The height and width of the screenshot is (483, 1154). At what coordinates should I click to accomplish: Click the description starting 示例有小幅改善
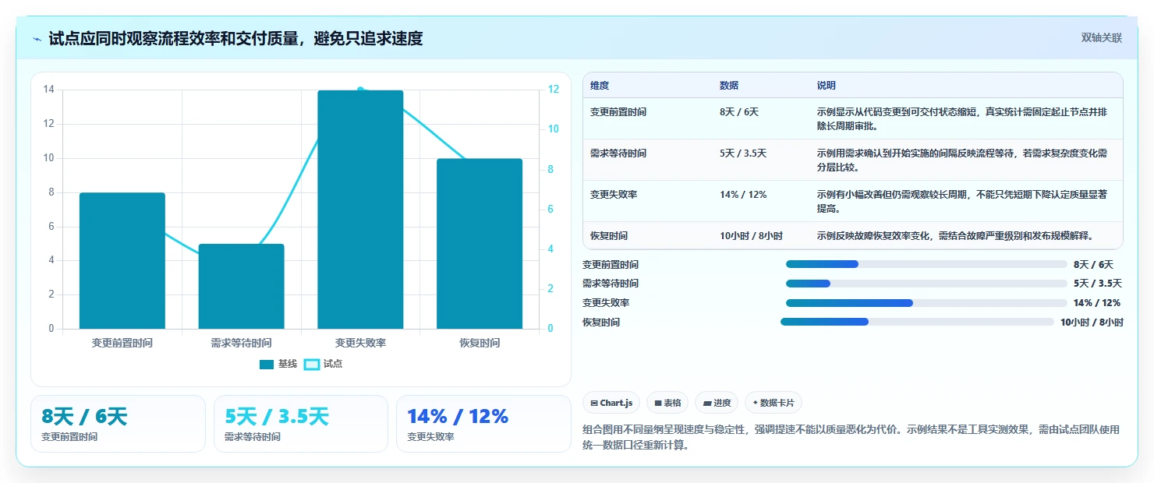tap(962, 201)
